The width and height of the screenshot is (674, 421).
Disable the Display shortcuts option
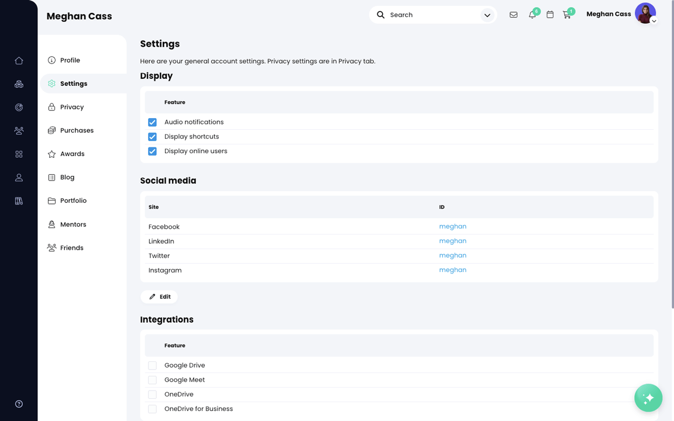(152, 136)
